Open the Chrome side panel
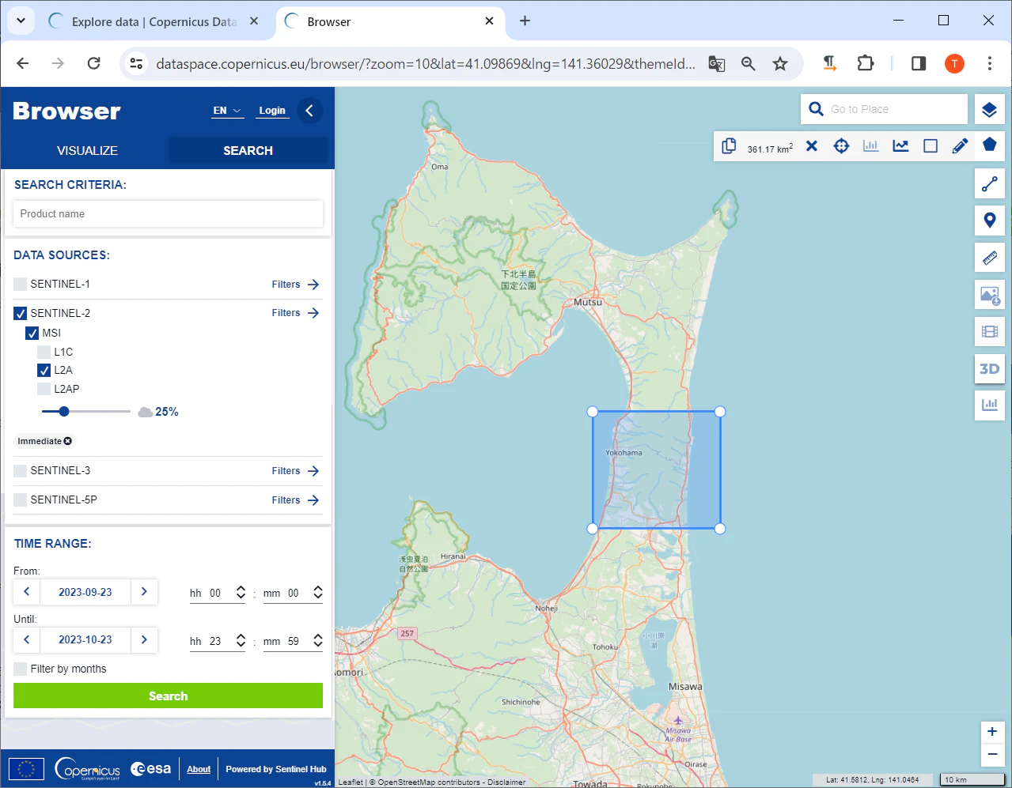Viewport: 1012px width, 788px height. pos(919,63)
